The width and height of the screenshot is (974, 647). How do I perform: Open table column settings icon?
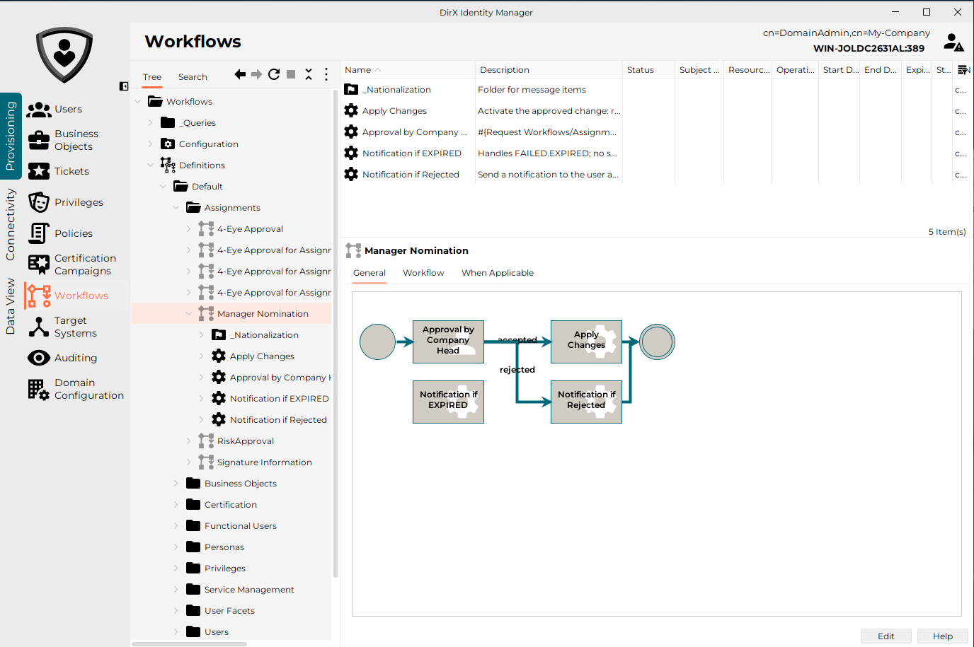[x=963, y=70]
